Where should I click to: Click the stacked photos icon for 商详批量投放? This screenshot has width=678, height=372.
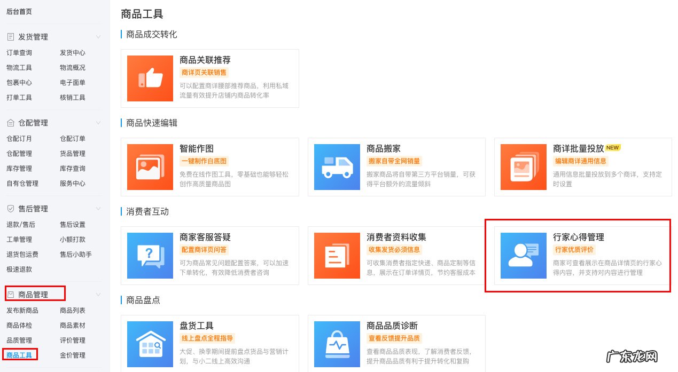coord(523,167)
